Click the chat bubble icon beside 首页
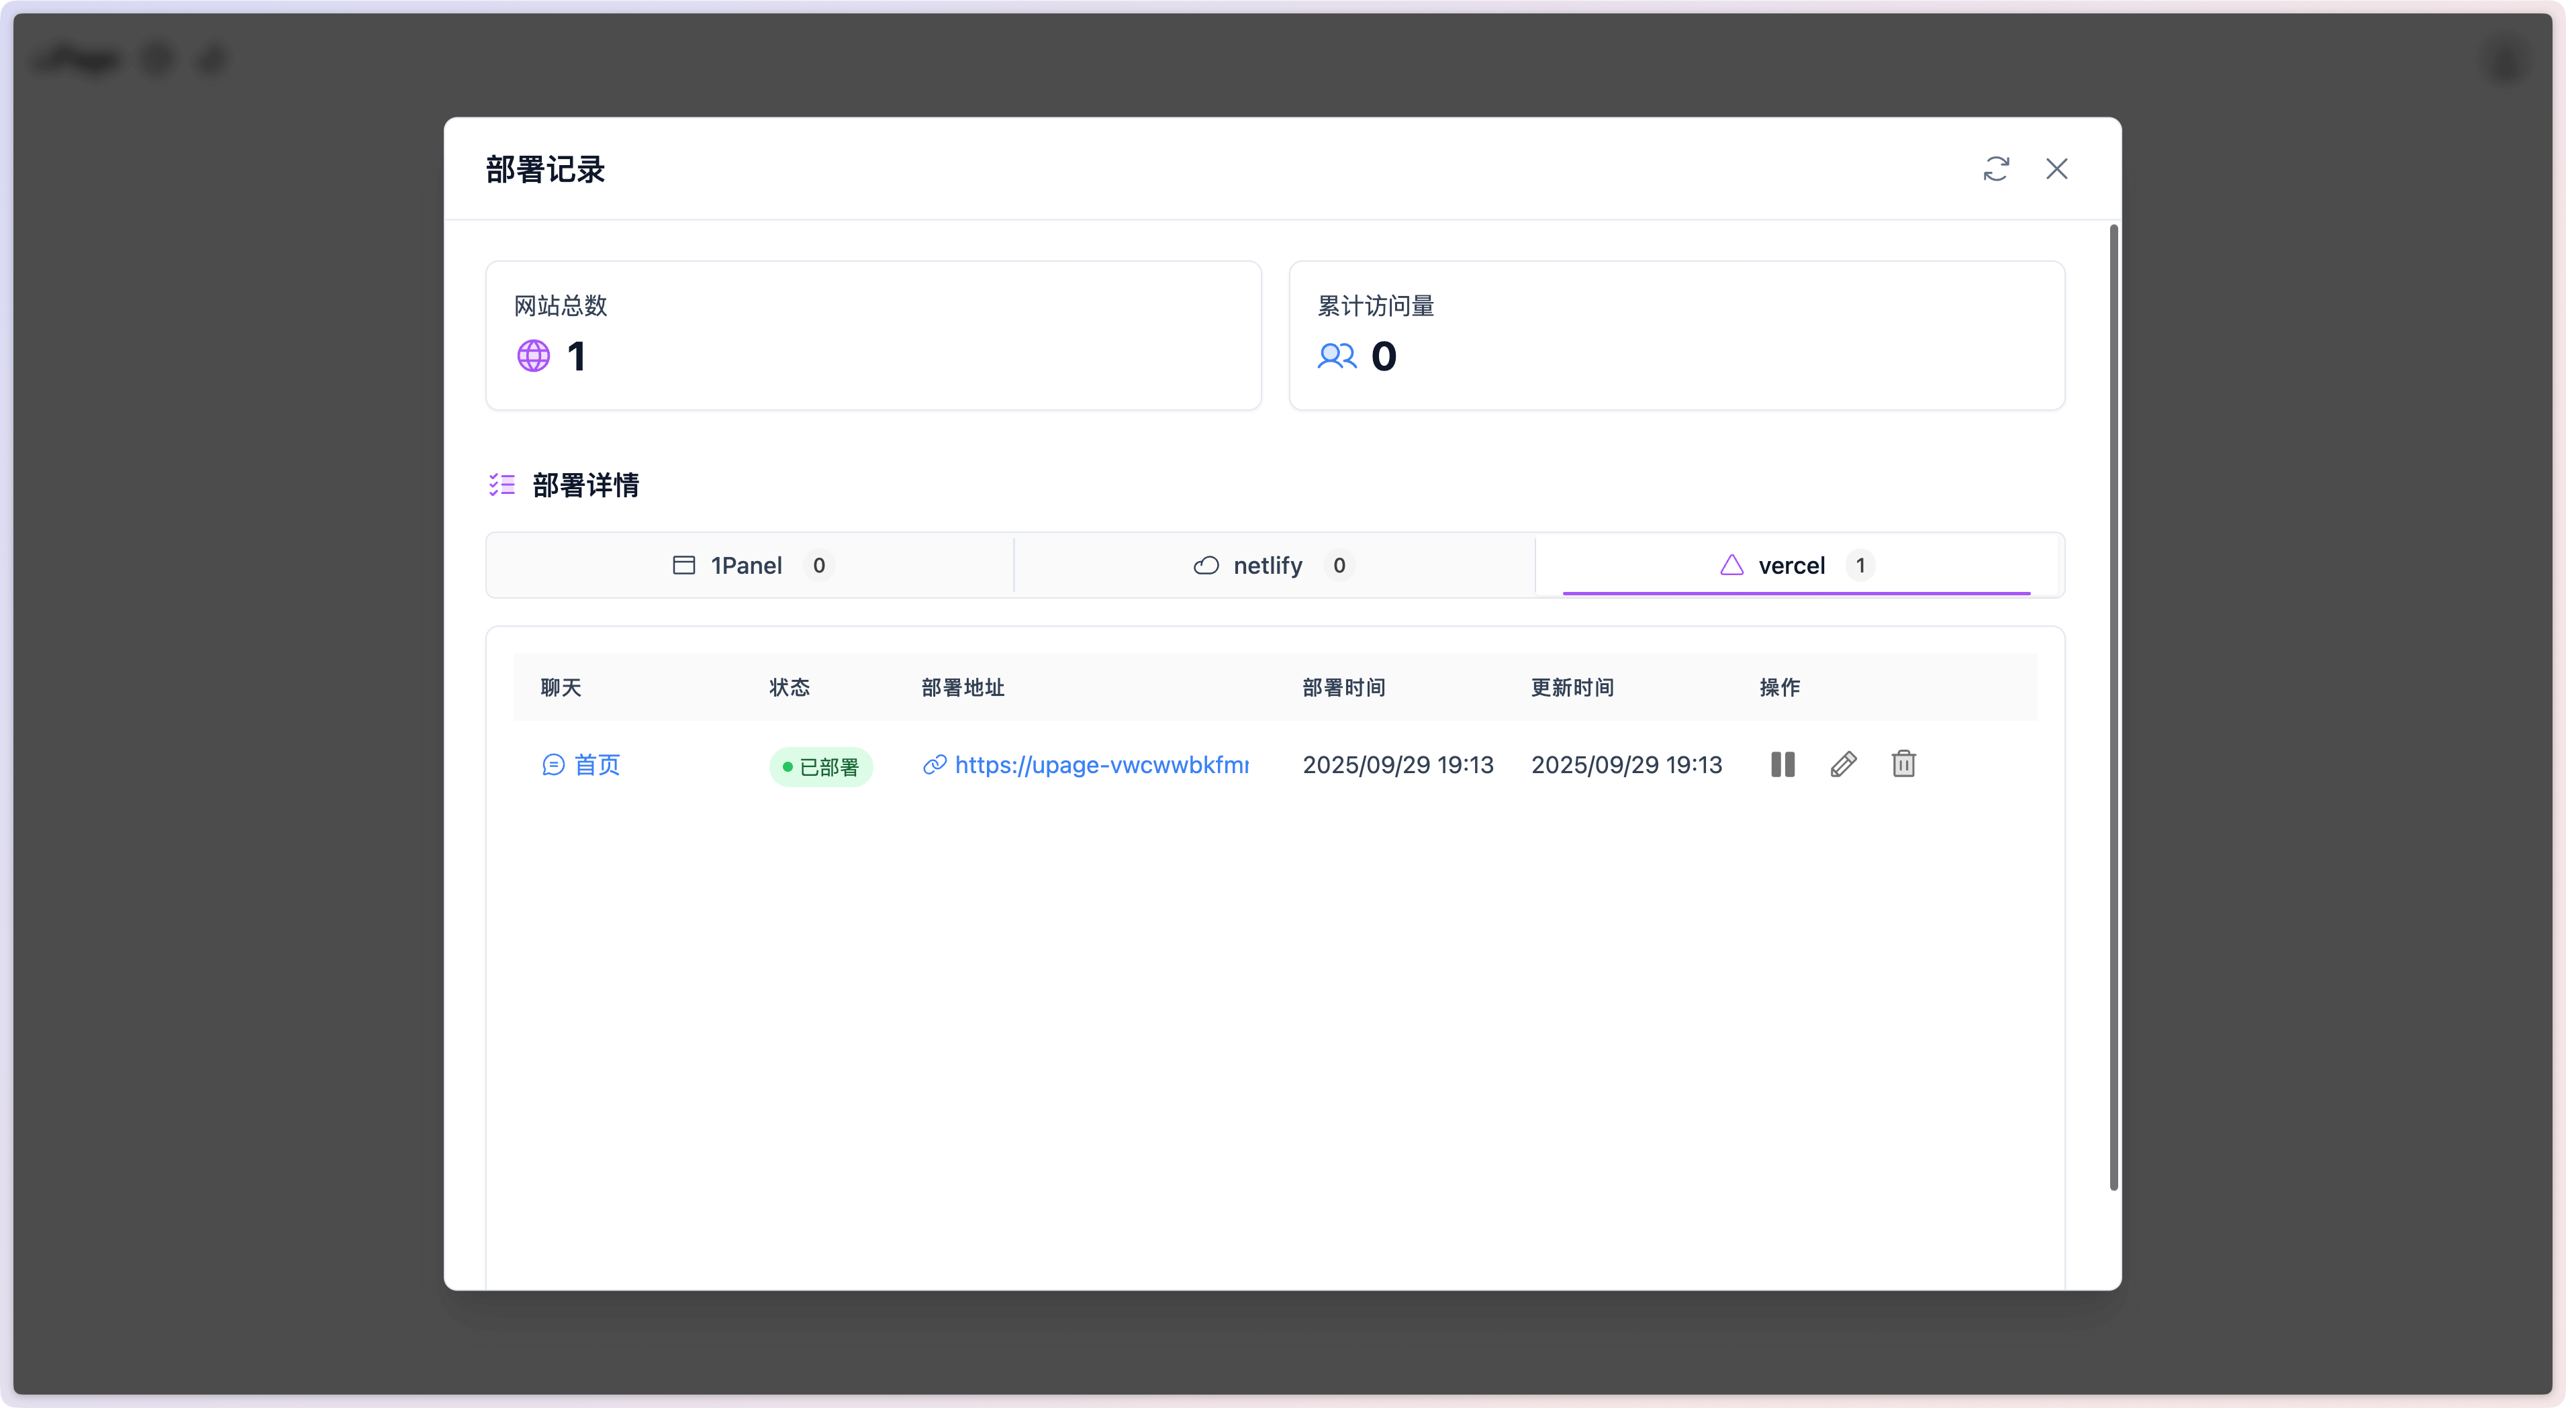Viewport: 2566px width, 1408px height. [553, 765]
